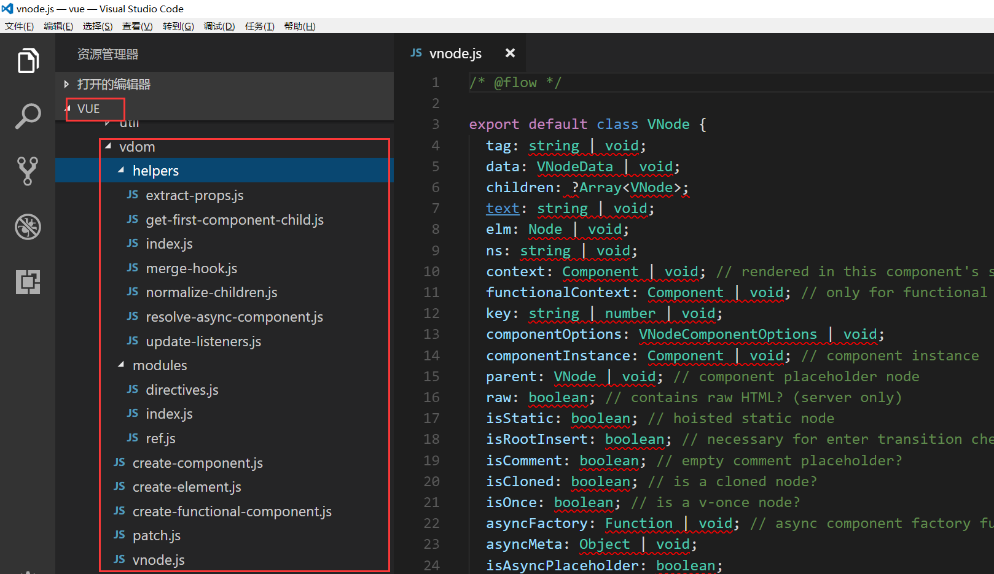
Task: Open the Explorer view in activity bar
Action: pos(28,61)
